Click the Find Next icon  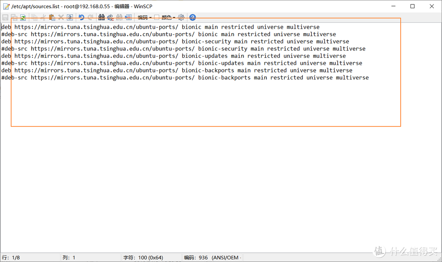(x=119, y=18)
